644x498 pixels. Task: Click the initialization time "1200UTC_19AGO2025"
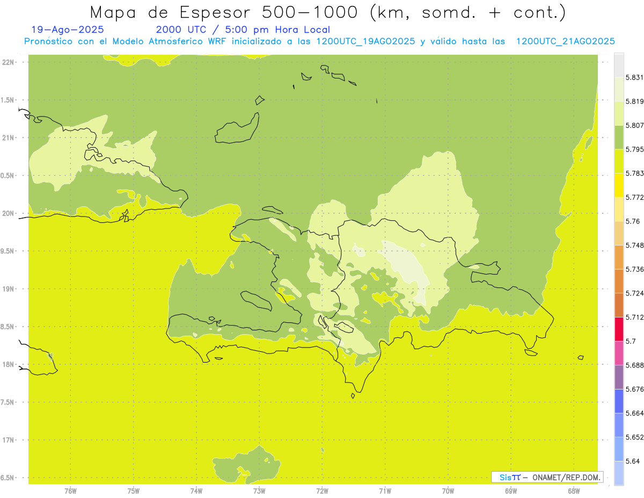(x=365, y=41)
